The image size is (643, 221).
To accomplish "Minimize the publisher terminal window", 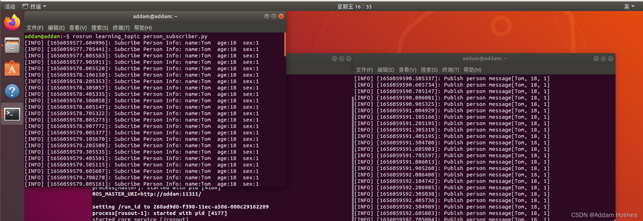I will 596,58.
